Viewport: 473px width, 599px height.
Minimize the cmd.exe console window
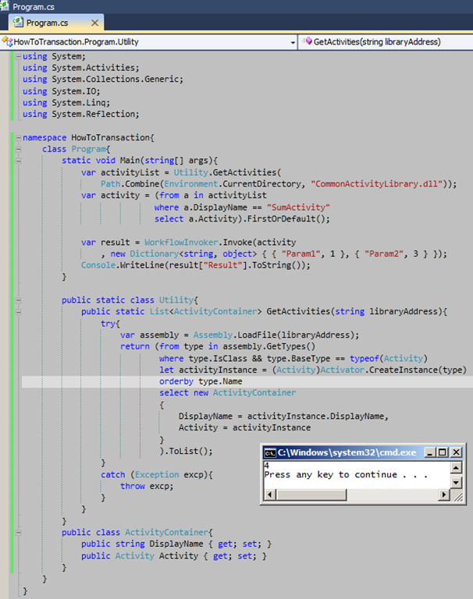429,452
